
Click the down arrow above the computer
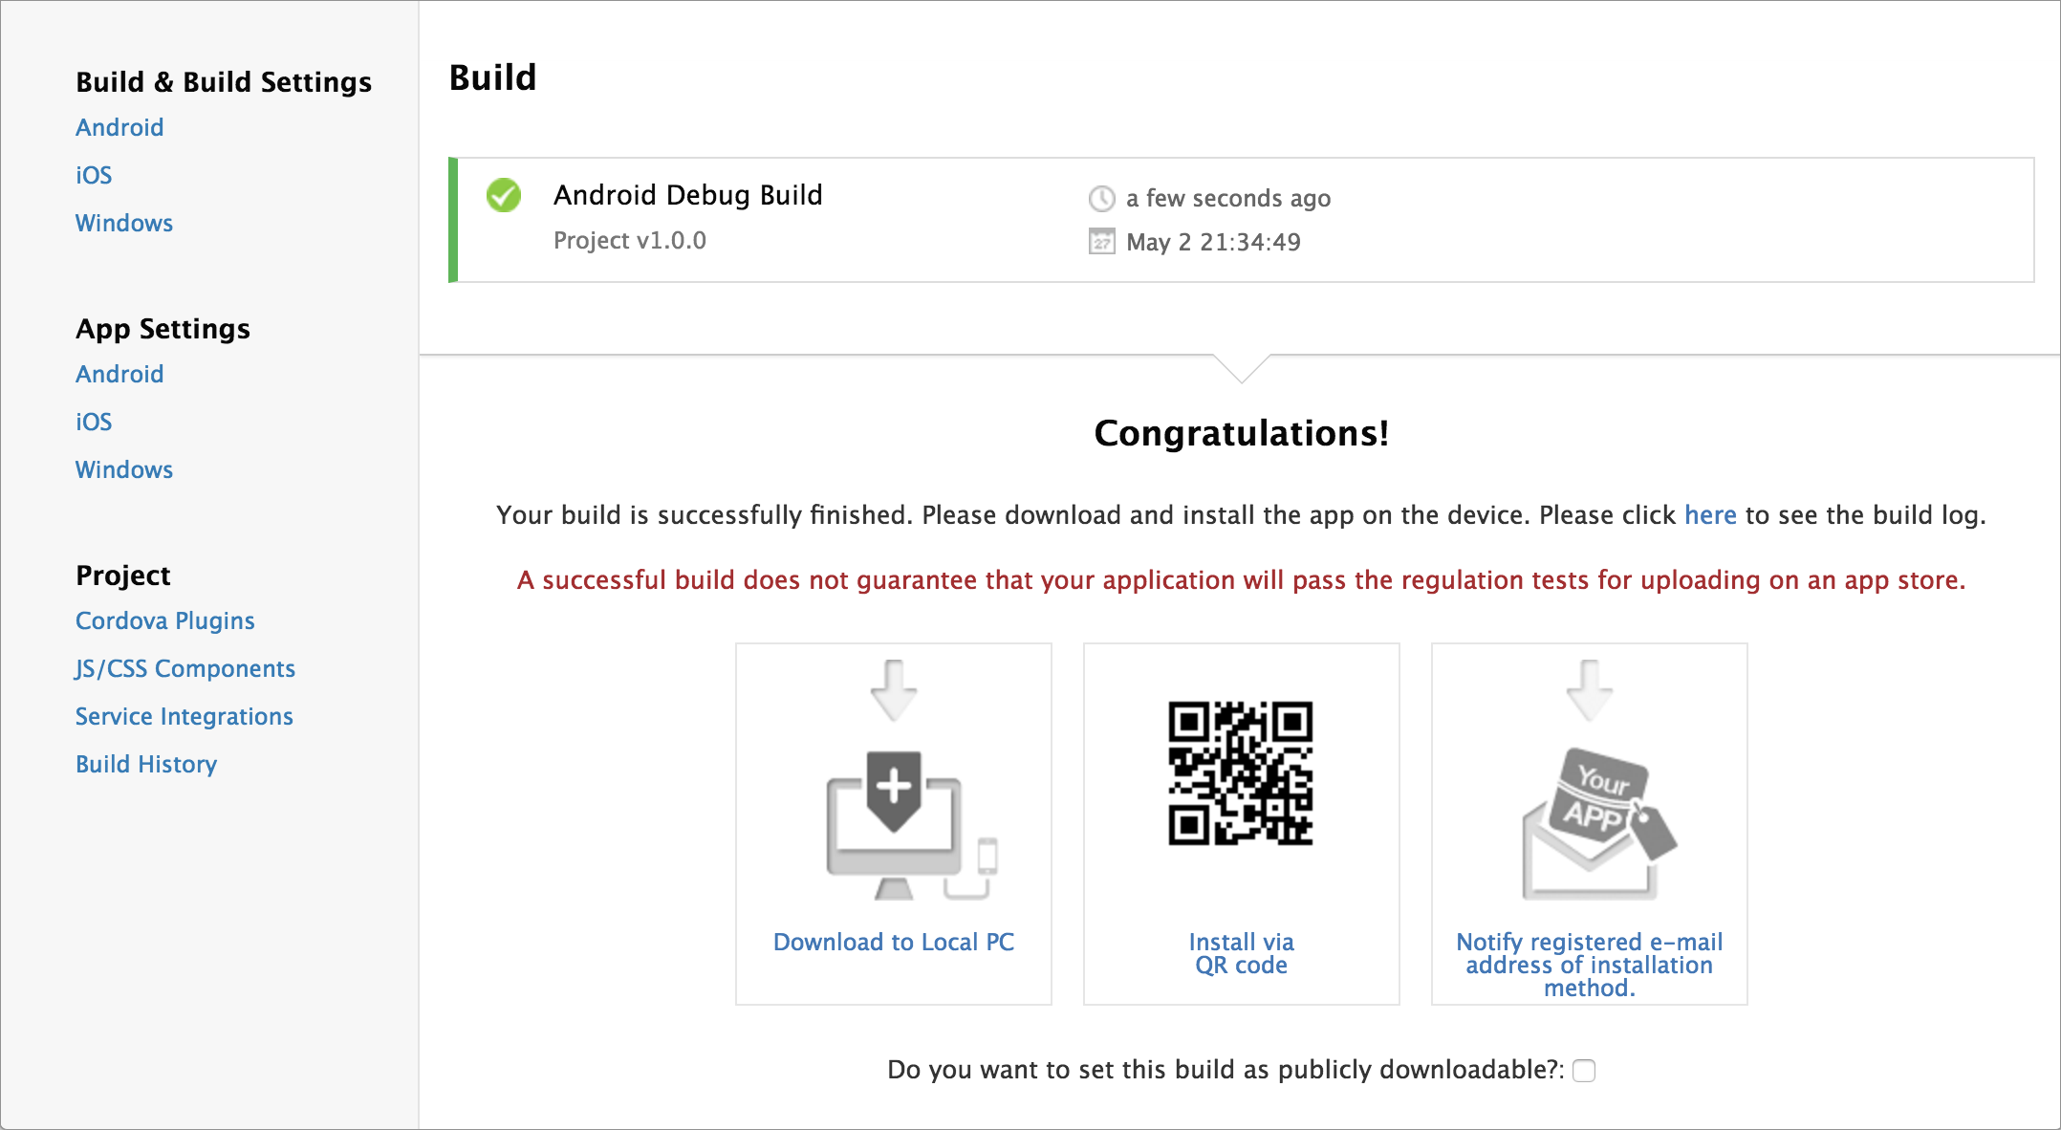[894, 690]
